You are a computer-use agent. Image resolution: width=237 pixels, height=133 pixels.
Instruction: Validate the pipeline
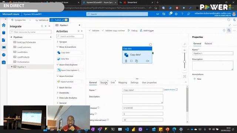point(94,30)
